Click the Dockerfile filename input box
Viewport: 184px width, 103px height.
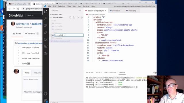(x=69, y=35)
